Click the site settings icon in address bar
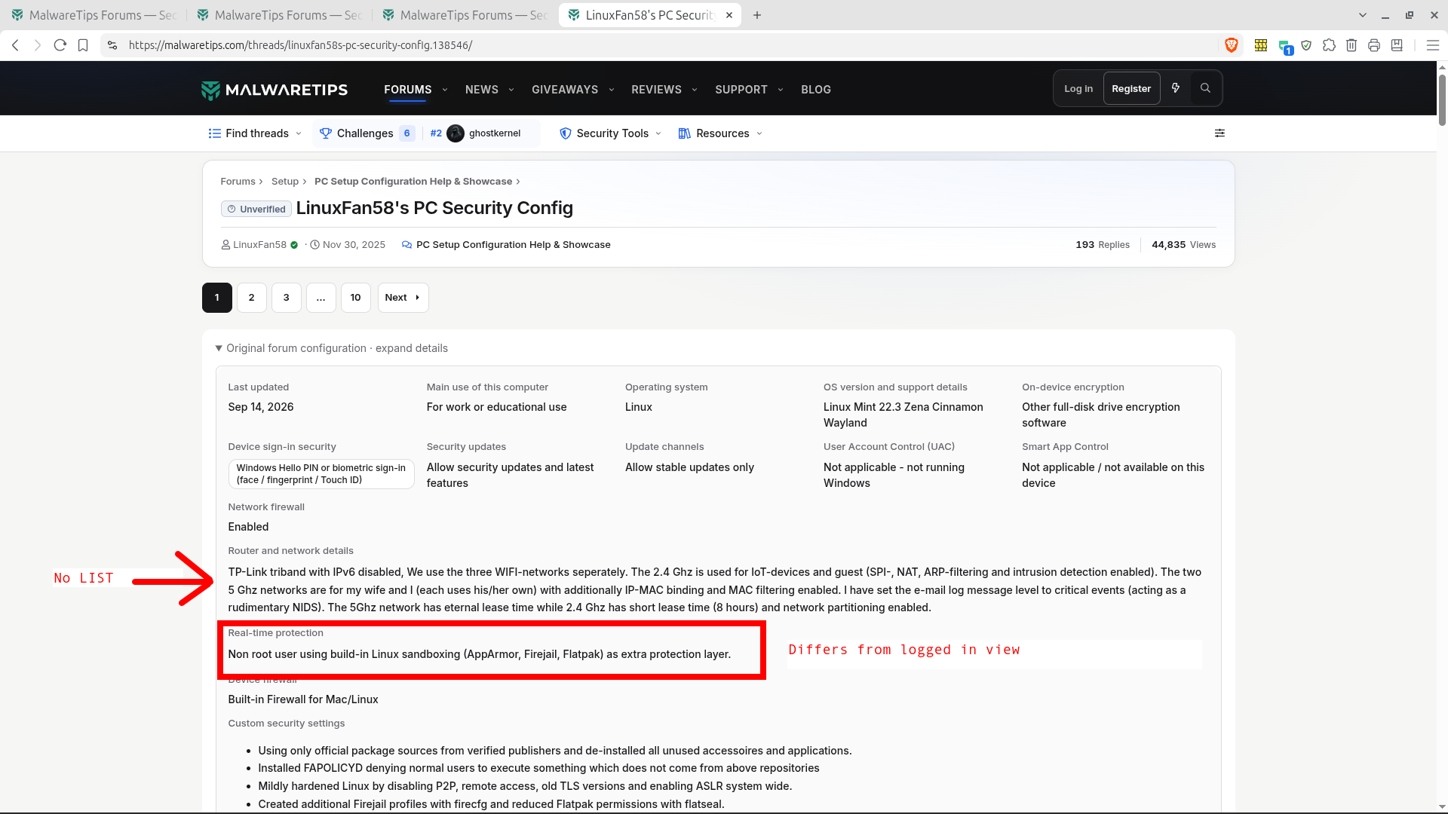Image resolution: width=1448 pixels, height=814 pixels. coord(112,45)
